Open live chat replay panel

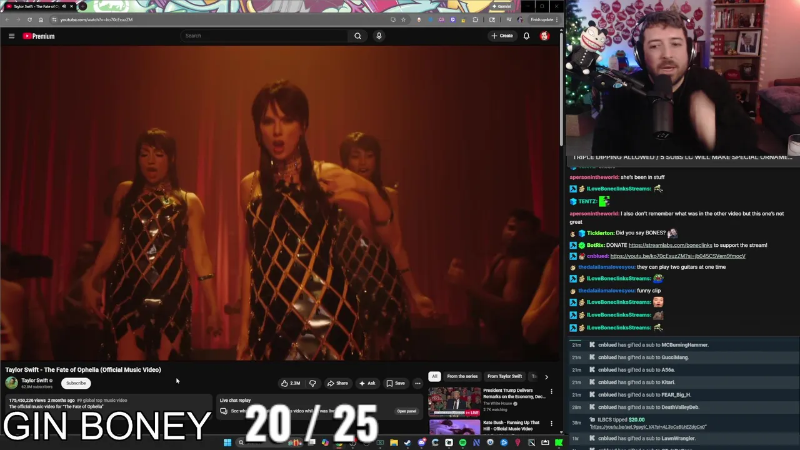click(x=406, y=411)
